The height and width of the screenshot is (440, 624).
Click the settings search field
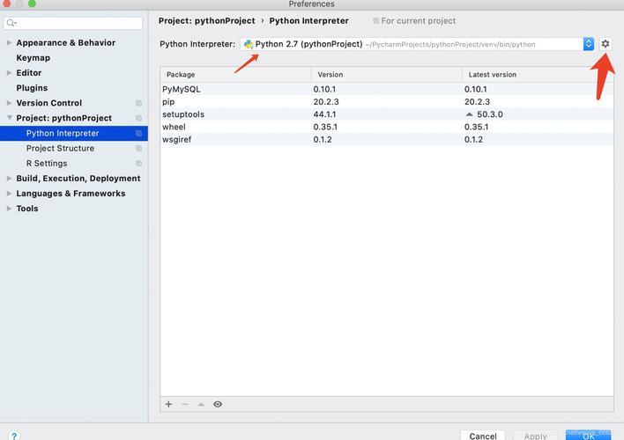[73, 23]
